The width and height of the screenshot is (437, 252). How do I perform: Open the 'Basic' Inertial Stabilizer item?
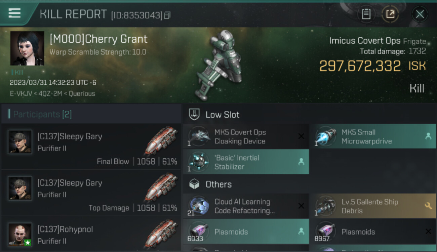click(246, 162)
